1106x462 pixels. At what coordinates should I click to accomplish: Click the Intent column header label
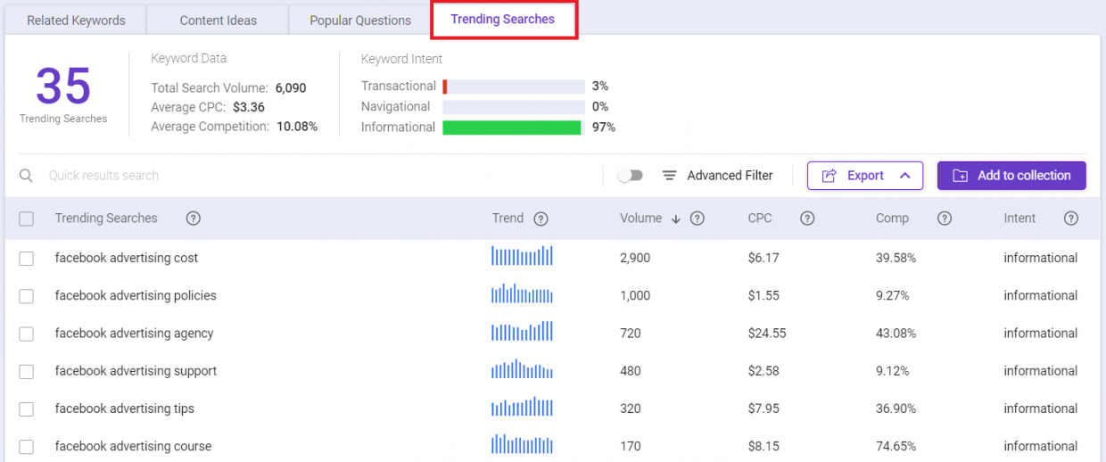point(1019,219)
